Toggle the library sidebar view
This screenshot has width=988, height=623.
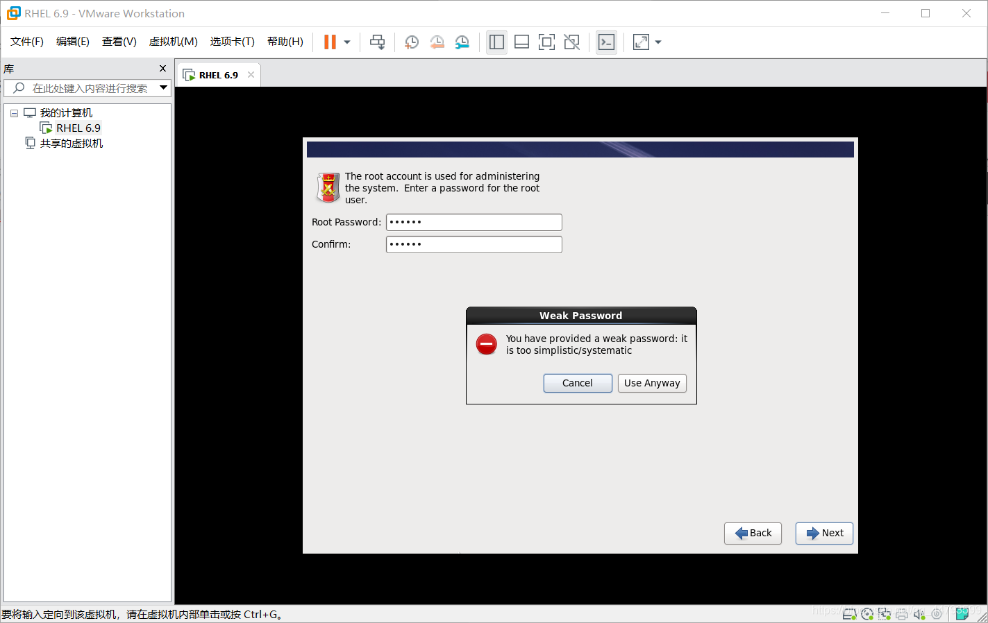[496, 42]
